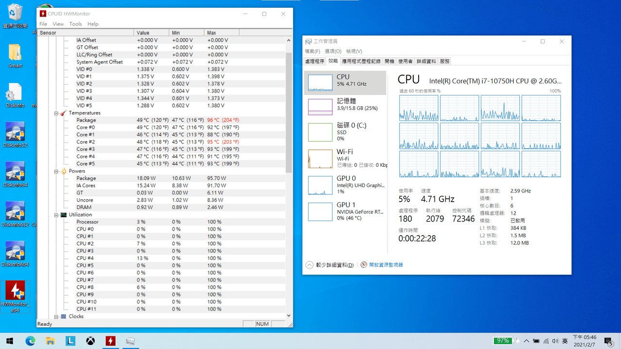Image resolution: width=621 pixels, height=349 pixels.
Task: Select the DiskInfo64 desktop icon
Action: [15, 174]
